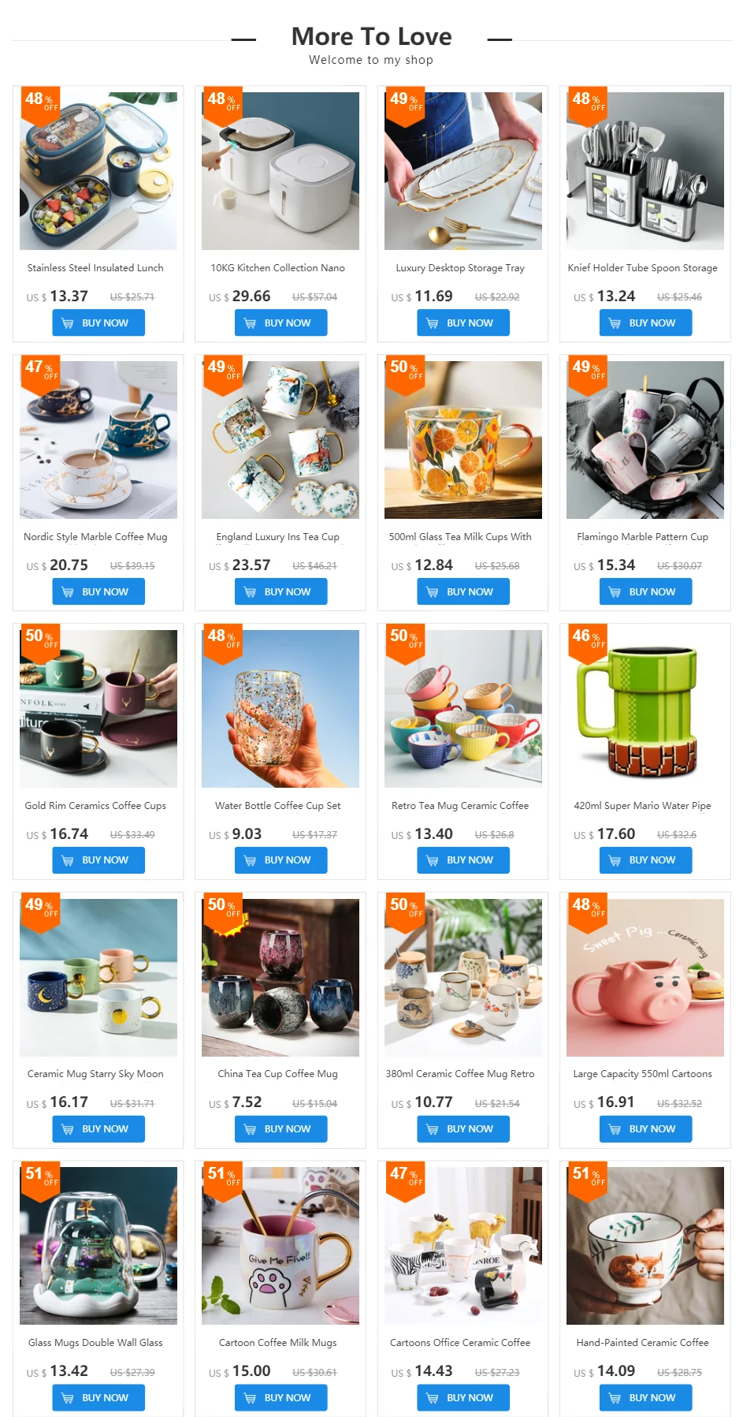Image resolution: width=743 pixels, height=1417 pixels.
Task: Buy the Water Bottle Coffee Cup Set
Action: pos(280,860)
